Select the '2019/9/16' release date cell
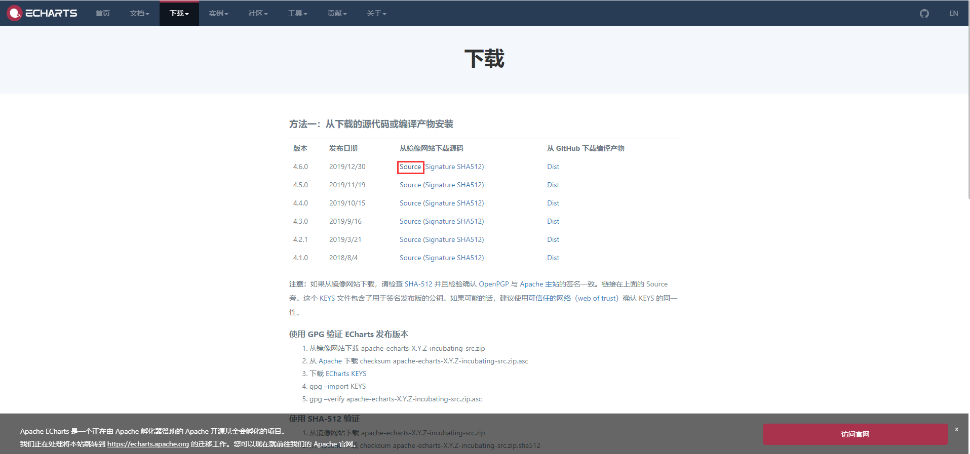 pyautogui.click(x=345, y=221)
